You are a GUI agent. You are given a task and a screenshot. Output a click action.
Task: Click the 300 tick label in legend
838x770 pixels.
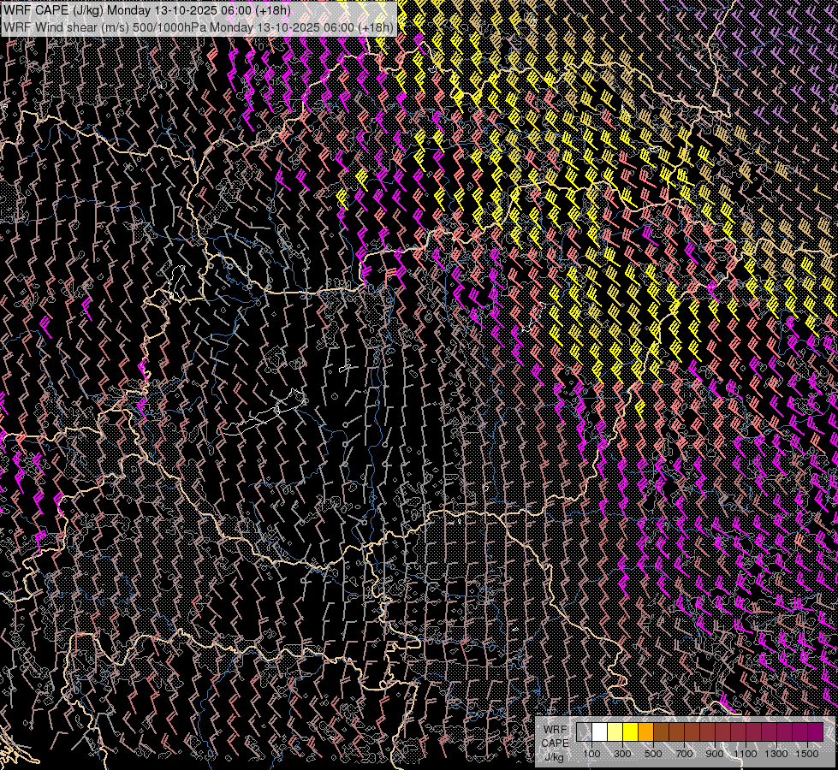click(x=622, y=754)
